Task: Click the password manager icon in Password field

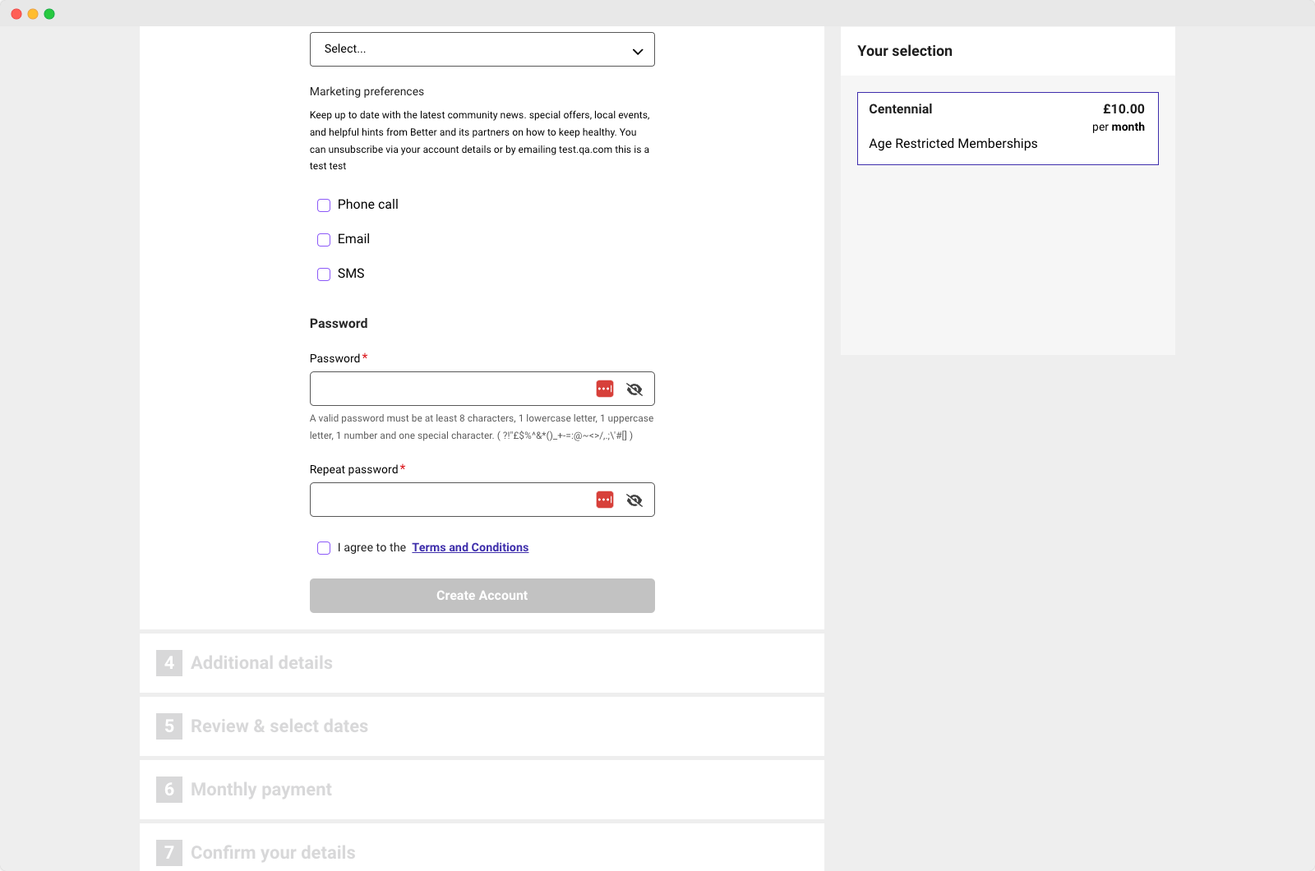Action: pyautogui.click(x=605, y=389)
